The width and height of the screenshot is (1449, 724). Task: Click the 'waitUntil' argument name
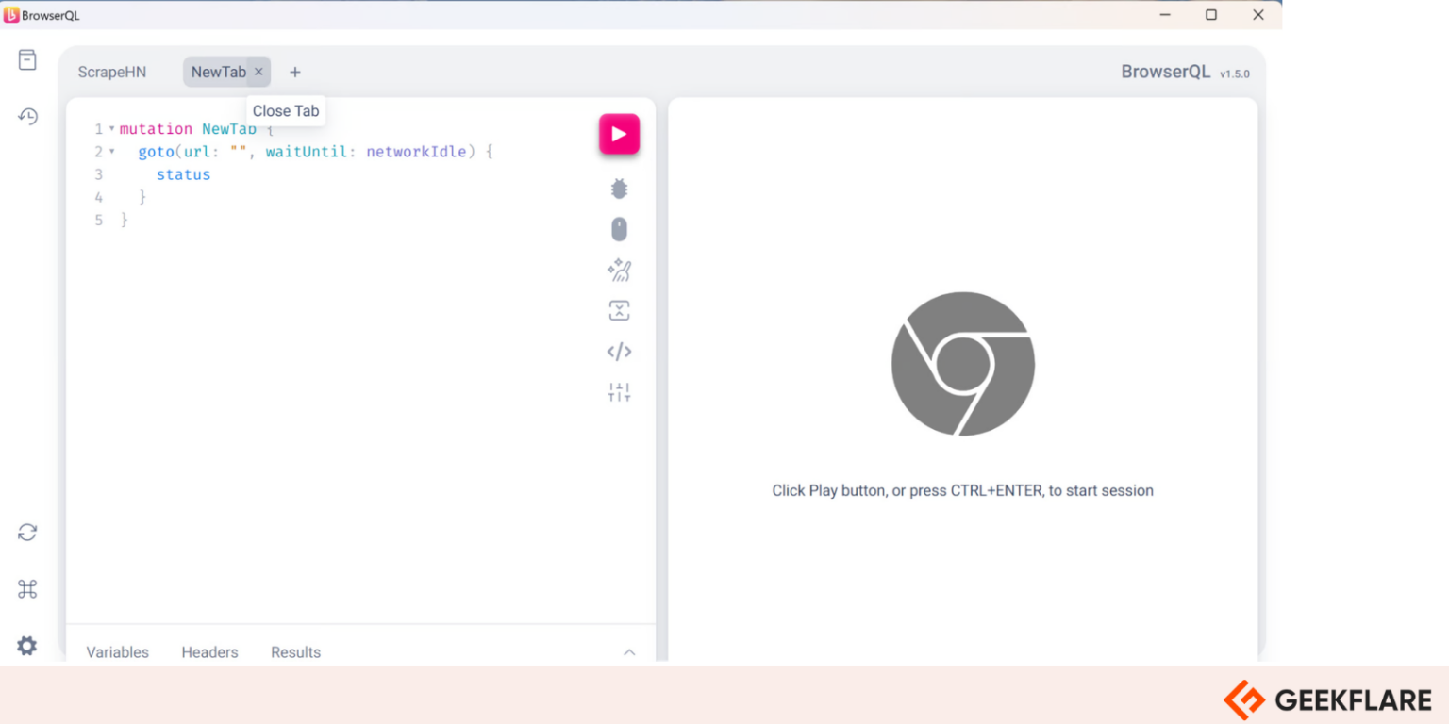point(307,151)
